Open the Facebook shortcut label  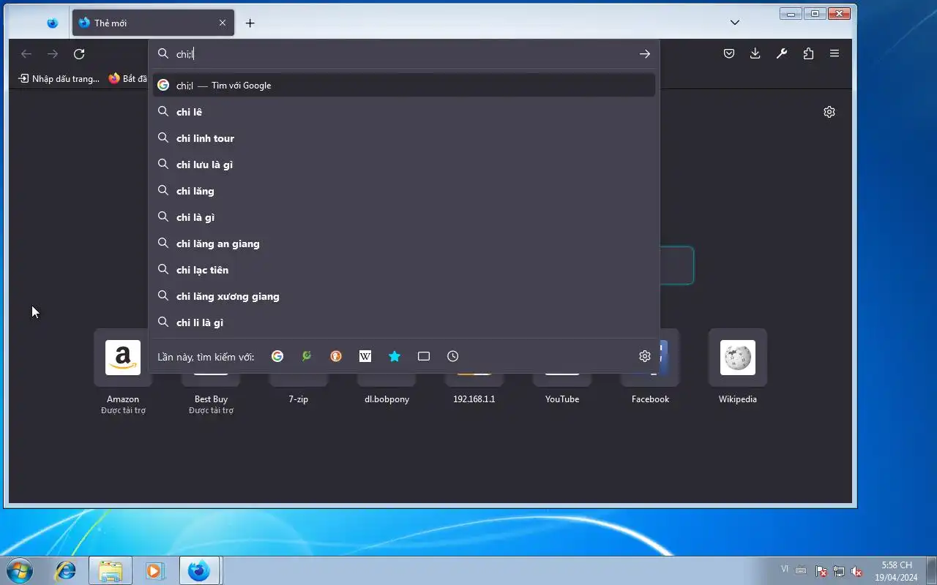pos(651,399)
